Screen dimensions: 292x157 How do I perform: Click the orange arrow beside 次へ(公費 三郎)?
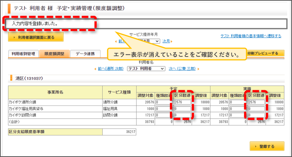pos(198,69)
